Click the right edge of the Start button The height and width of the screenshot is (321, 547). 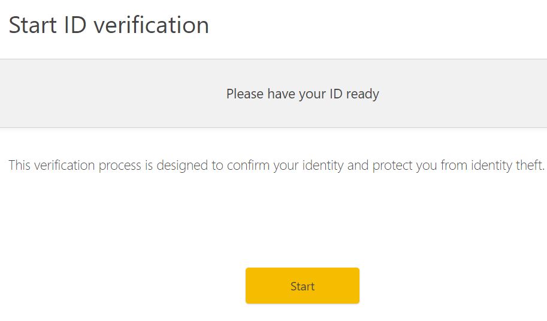click(355, 286)
